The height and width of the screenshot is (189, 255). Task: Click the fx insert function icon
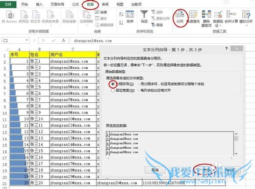64,40
